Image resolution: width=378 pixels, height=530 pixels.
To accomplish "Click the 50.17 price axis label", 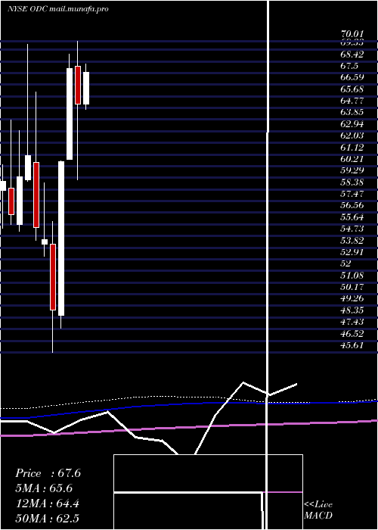I will coord(352,287).
